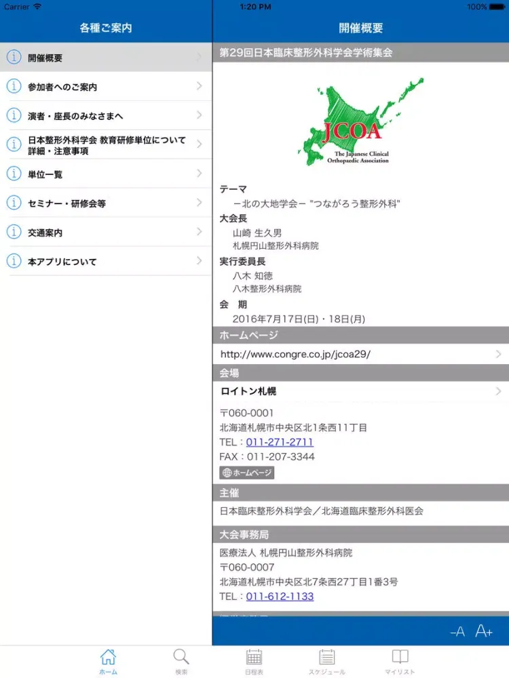This screenshot has width=509, height=678.
Task: Tap the 第29回日本臨床整形外科学会学術集会 header
Action: click(305, 53)
